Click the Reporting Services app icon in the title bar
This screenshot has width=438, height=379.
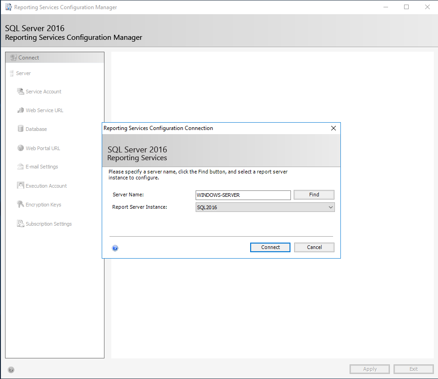pos(9,7)
